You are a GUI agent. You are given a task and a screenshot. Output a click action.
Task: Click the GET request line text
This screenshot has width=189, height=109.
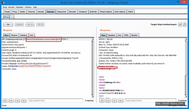pos(35,39)
